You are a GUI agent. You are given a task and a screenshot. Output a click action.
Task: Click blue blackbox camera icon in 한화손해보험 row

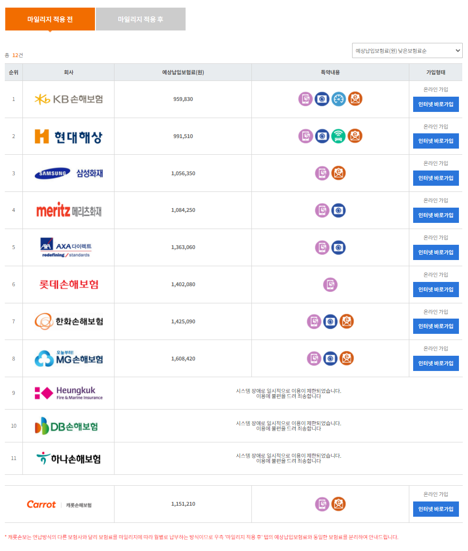click(330, 321)
